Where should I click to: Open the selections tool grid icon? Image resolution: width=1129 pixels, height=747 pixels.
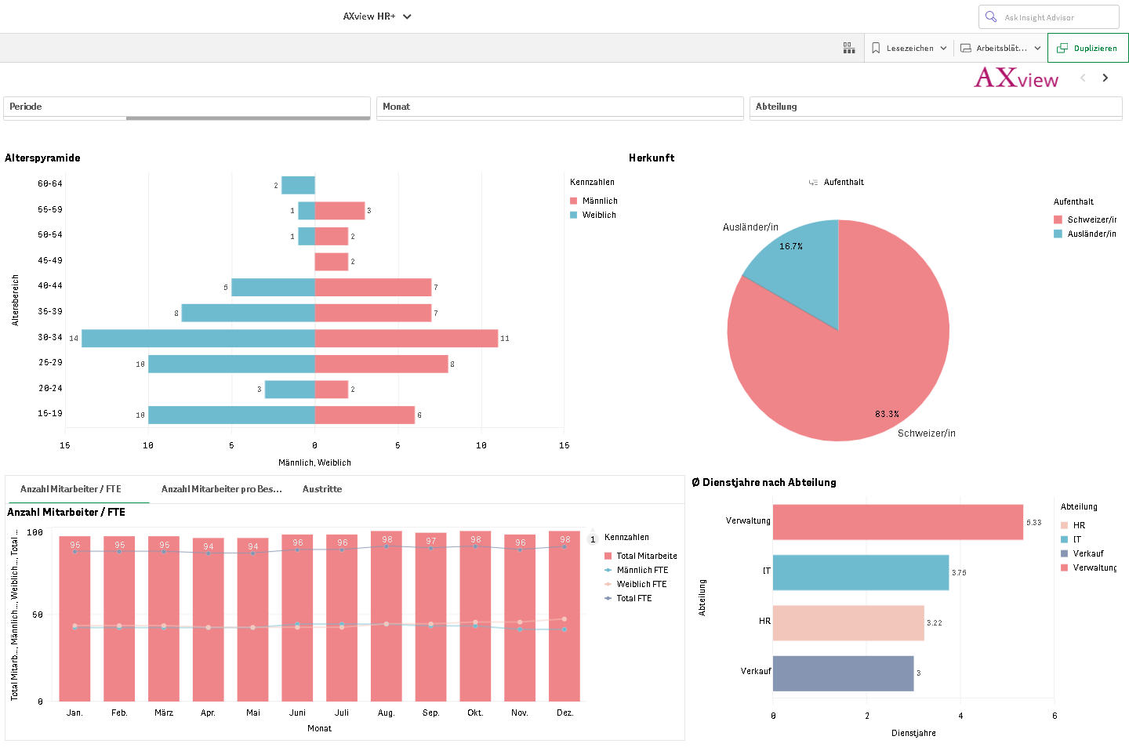(x=849, y=48)
